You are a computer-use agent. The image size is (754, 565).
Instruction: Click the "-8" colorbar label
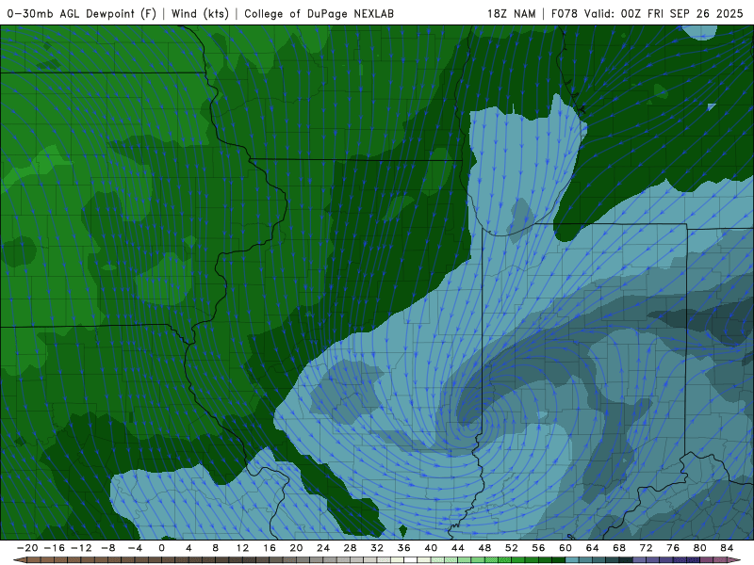(107, 548)
